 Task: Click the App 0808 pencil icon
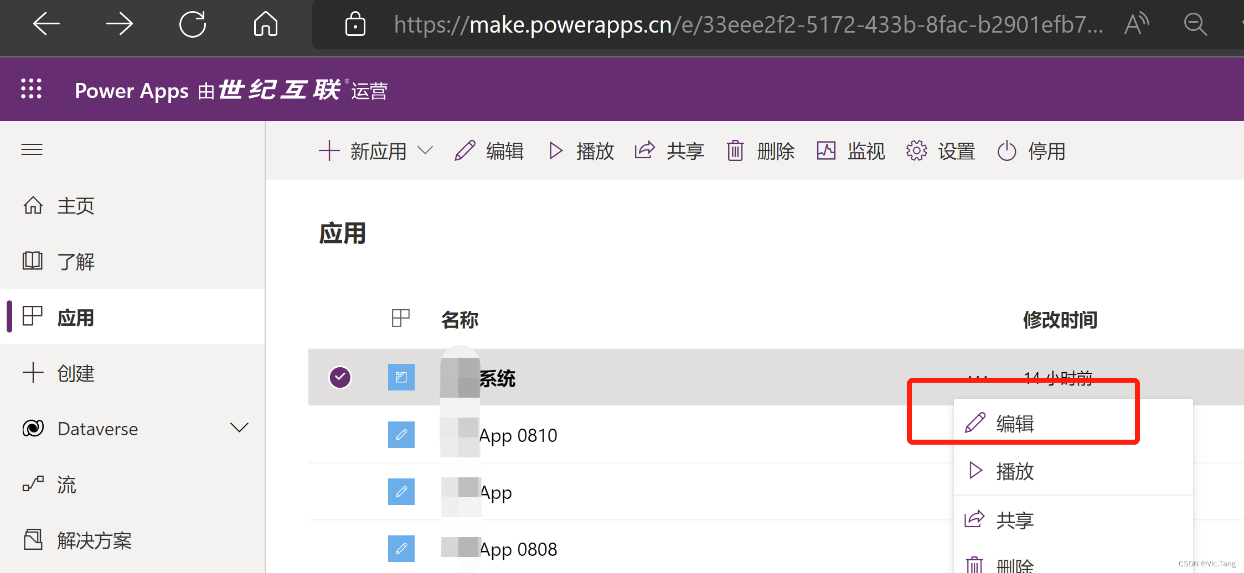[x=401, y=549]
